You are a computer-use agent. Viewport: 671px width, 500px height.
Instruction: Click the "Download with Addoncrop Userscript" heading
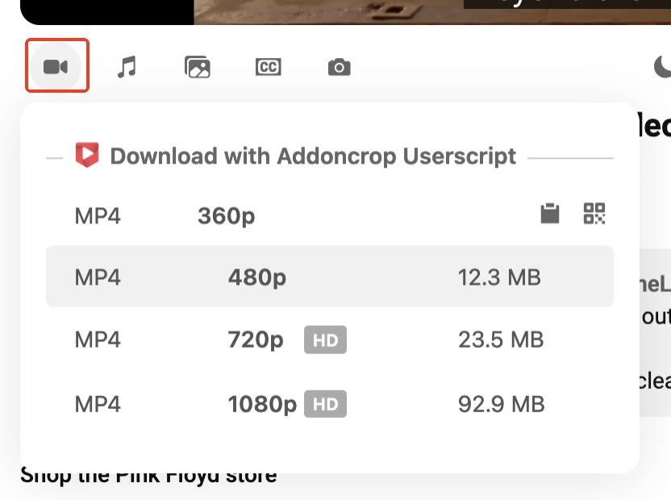313,156
